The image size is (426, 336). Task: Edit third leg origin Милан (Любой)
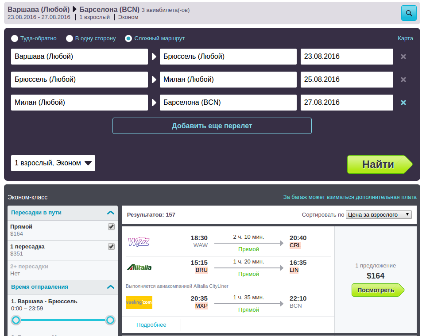point(79,103)
